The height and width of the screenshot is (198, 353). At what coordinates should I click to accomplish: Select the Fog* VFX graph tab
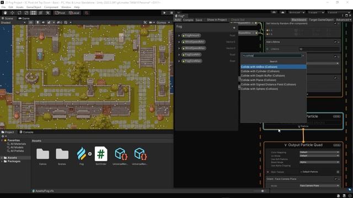pos(180,16)
